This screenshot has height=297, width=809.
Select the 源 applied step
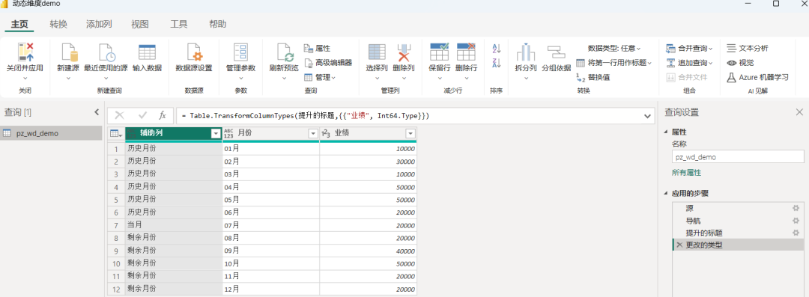point(738,208)
